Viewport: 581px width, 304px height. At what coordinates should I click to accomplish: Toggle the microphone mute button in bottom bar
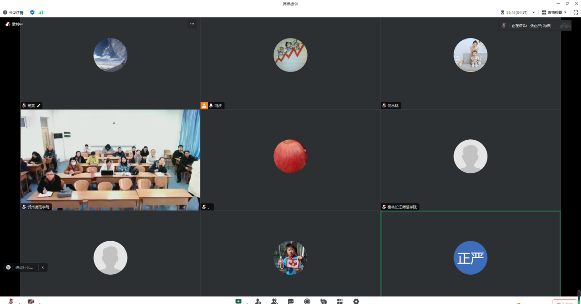coord(11,301)
